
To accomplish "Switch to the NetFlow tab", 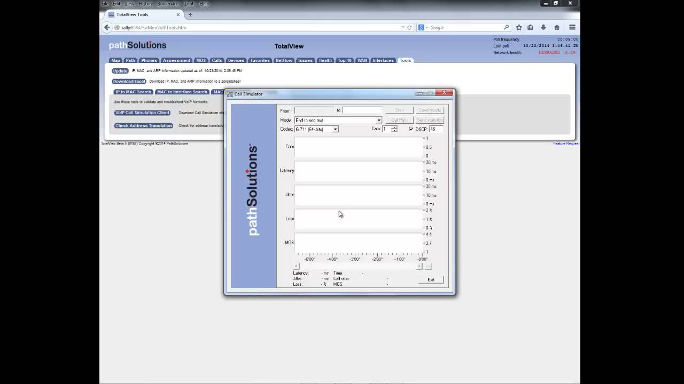I will tap(284, 60).
